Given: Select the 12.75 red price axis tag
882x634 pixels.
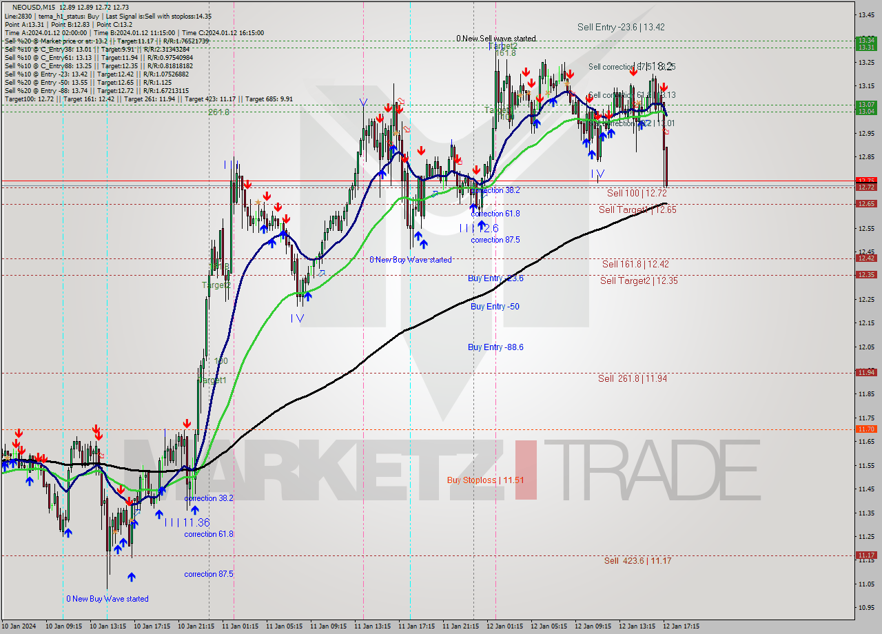Looking at the screenshot, I should tap(866, 181).
